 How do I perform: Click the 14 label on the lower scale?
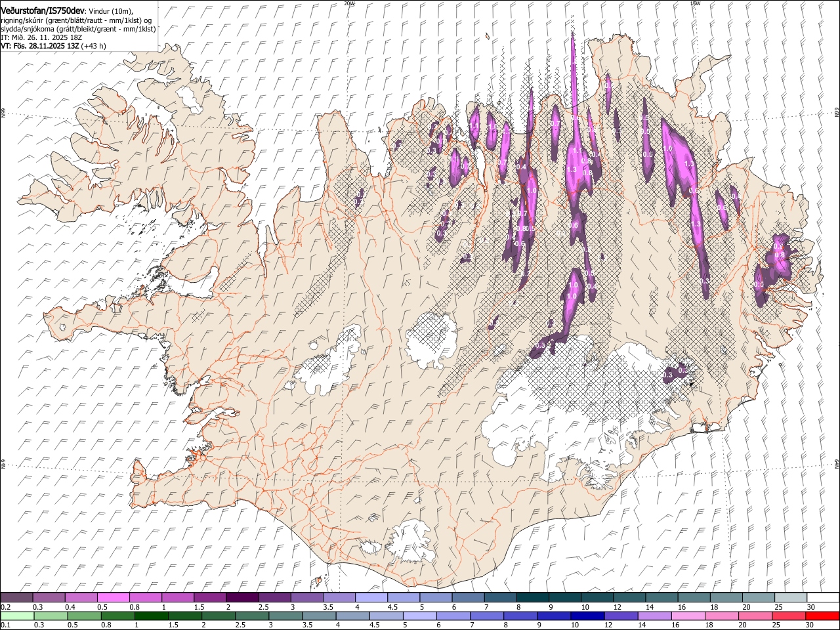coord(641,625)
